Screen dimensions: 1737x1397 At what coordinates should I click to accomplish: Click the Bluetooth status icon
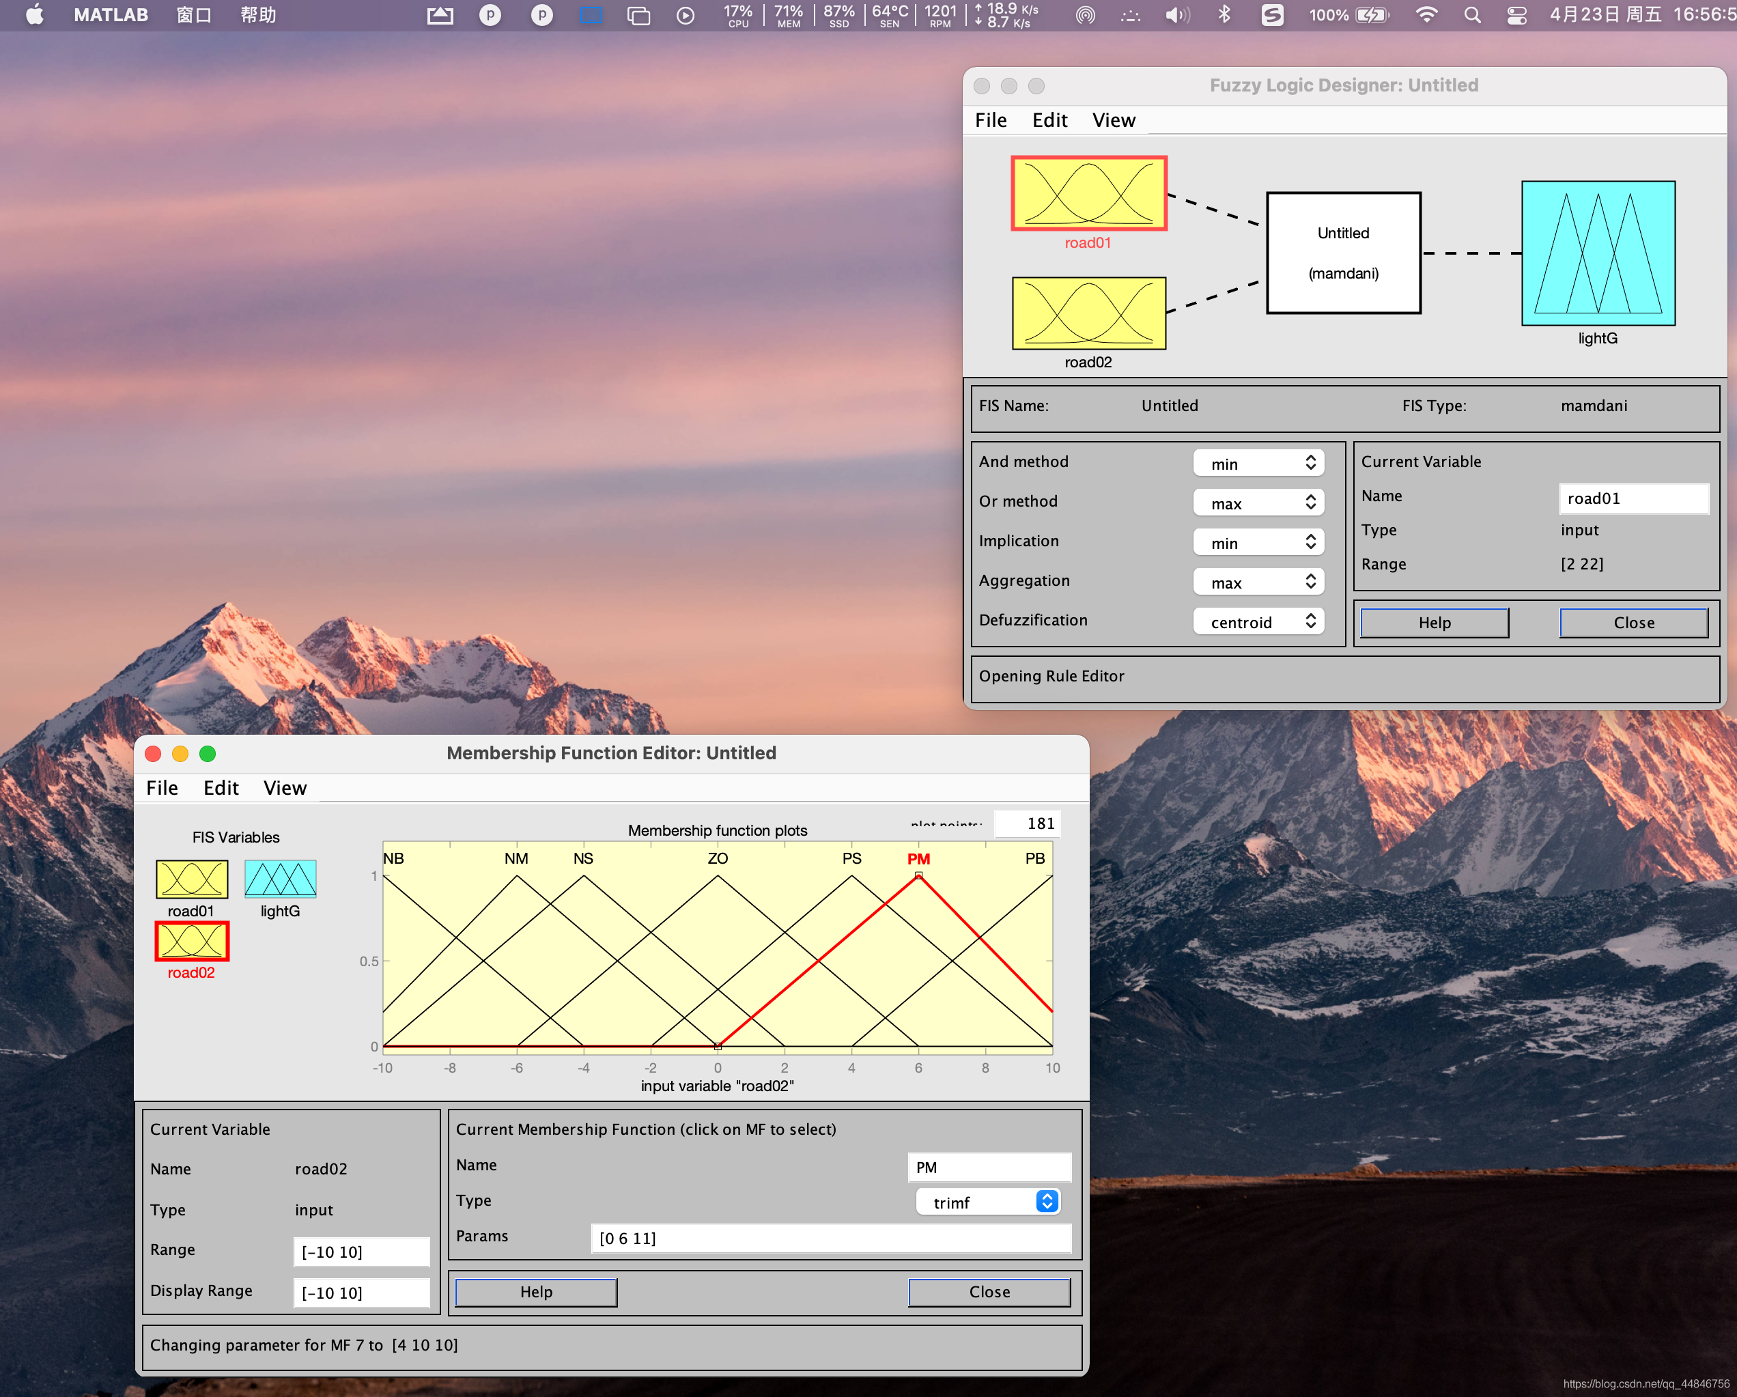coord(1224,14)
